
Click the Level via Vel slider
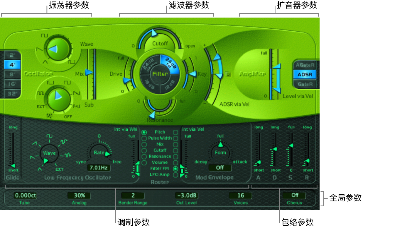[276, 78]
